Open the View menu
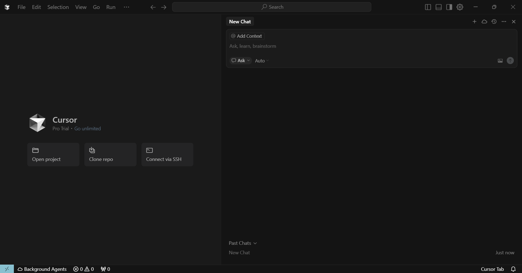Viewport: 522px width, 273px height. pos(81,7)
